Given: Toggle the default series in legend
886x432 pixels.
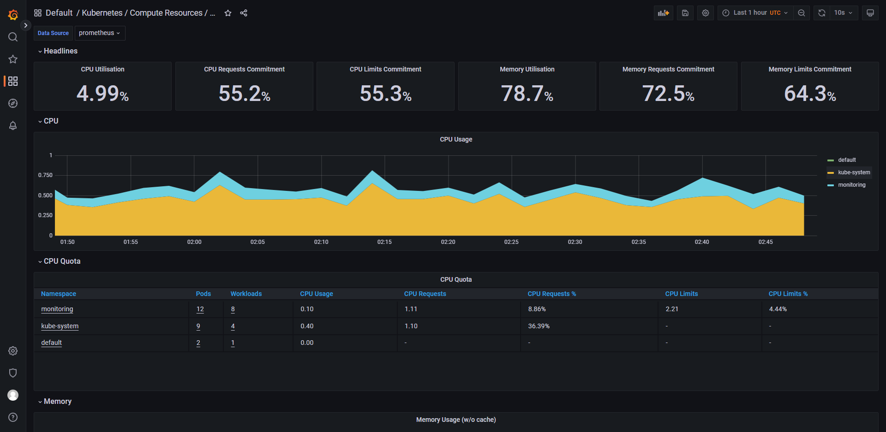Looking at the screenshot, I should coord(847,160).
